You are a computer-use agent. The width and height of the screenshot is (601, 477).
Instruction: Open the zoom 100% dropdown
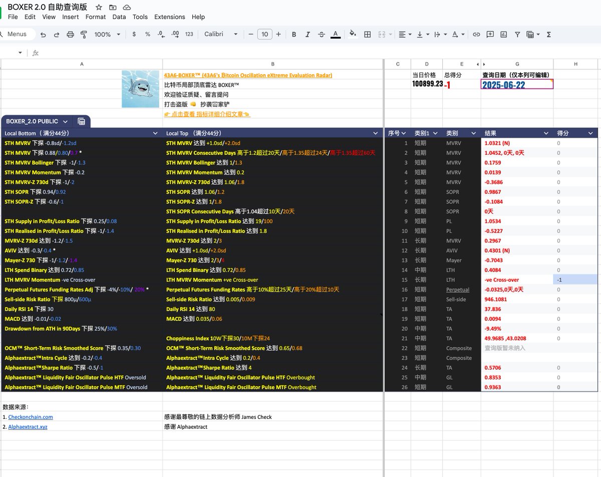[x=108, y=35]
